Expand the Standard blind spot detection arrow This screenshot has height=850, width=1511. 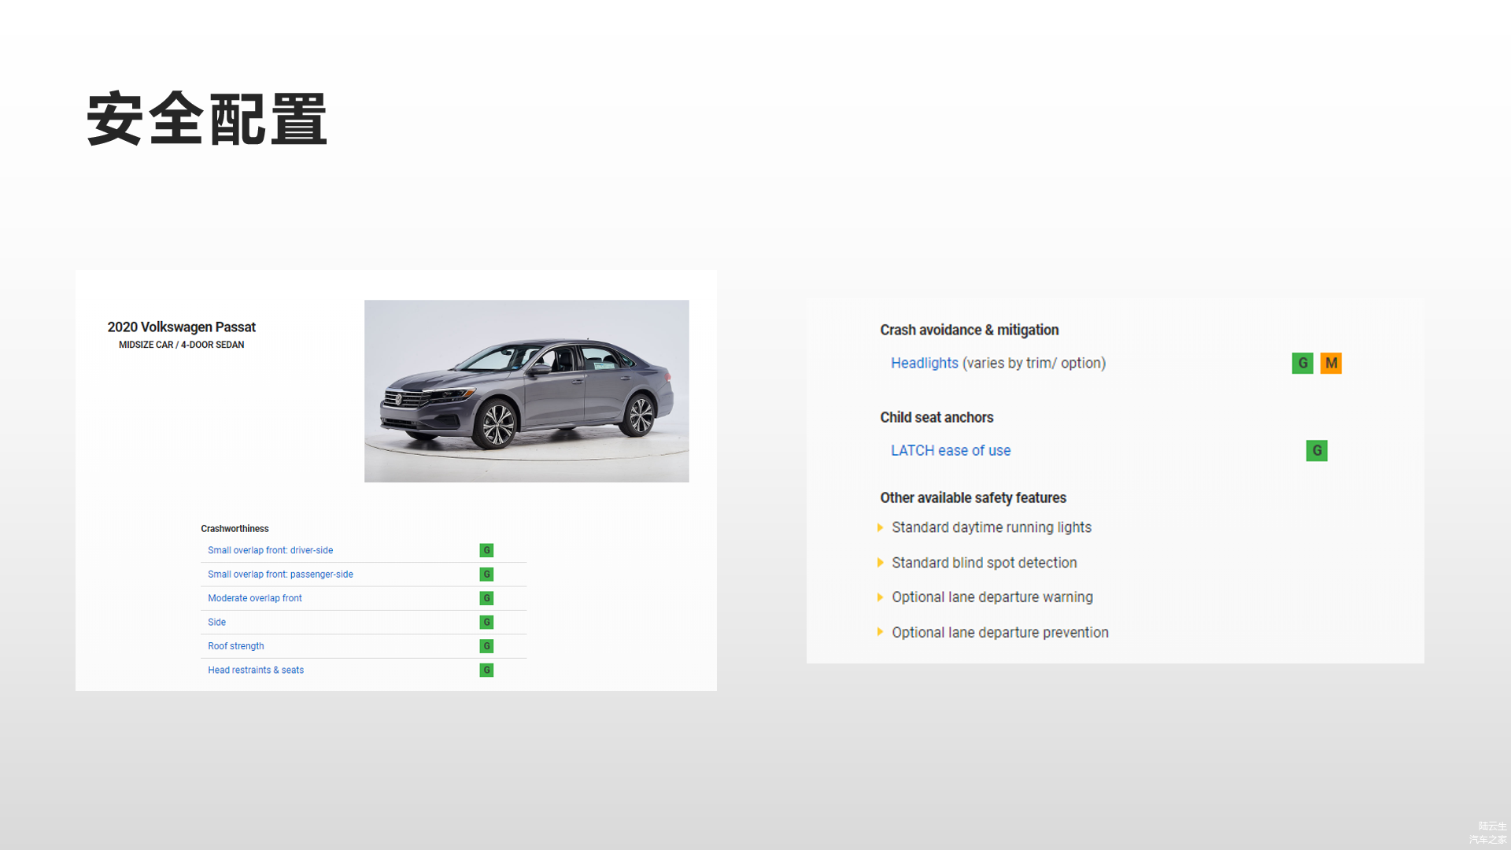point(881,563)
